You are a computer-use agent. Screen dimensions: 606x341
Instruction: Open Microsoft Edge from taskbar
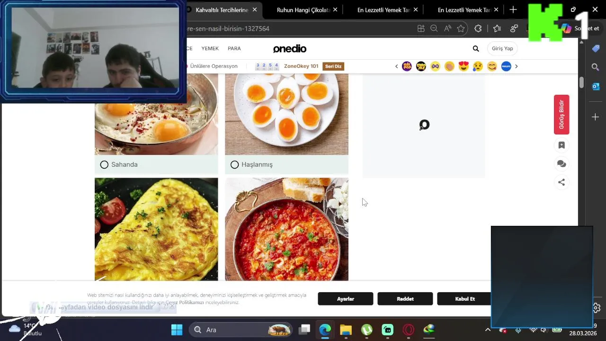point(325,330)
